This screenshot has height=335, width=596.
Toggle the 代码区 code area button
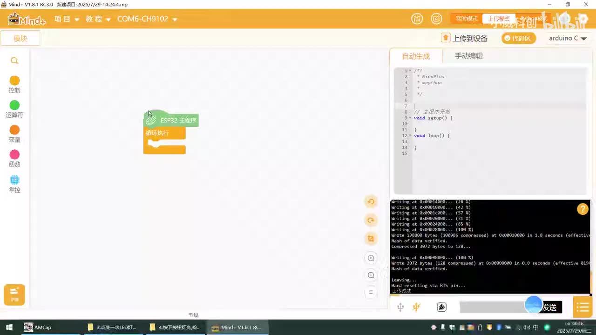pyautogui.click(x=519, y=38)
